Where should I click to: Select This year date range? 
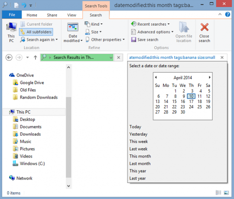(x=138, y=171)
